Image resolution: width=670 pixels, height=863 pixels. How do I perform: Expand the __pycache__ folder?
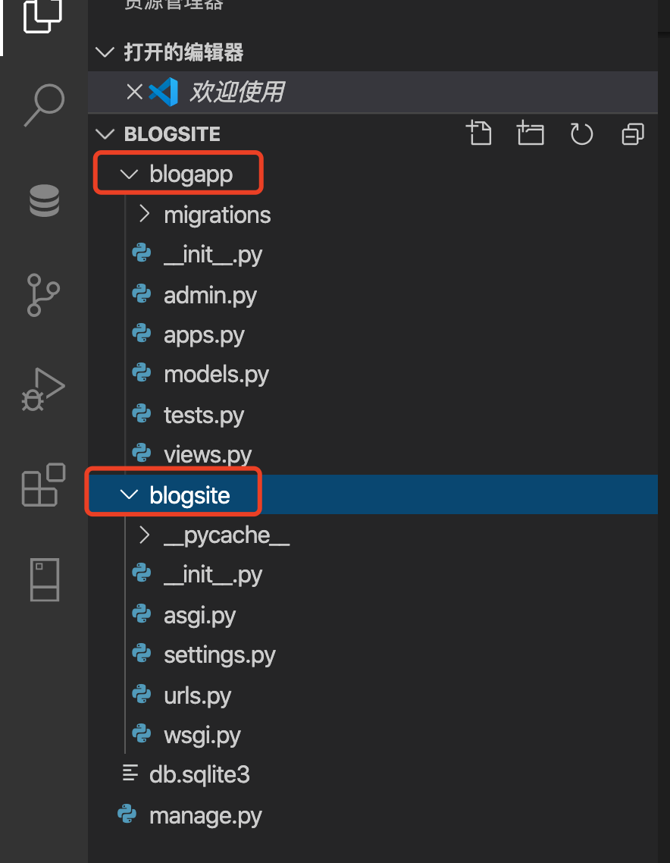143,535
